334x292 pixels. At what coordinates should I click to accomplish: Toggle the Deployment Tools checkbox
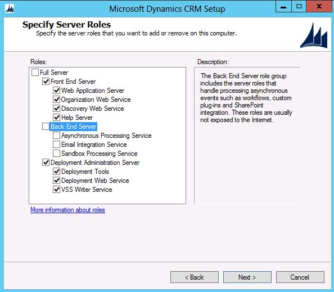[56, 172]
